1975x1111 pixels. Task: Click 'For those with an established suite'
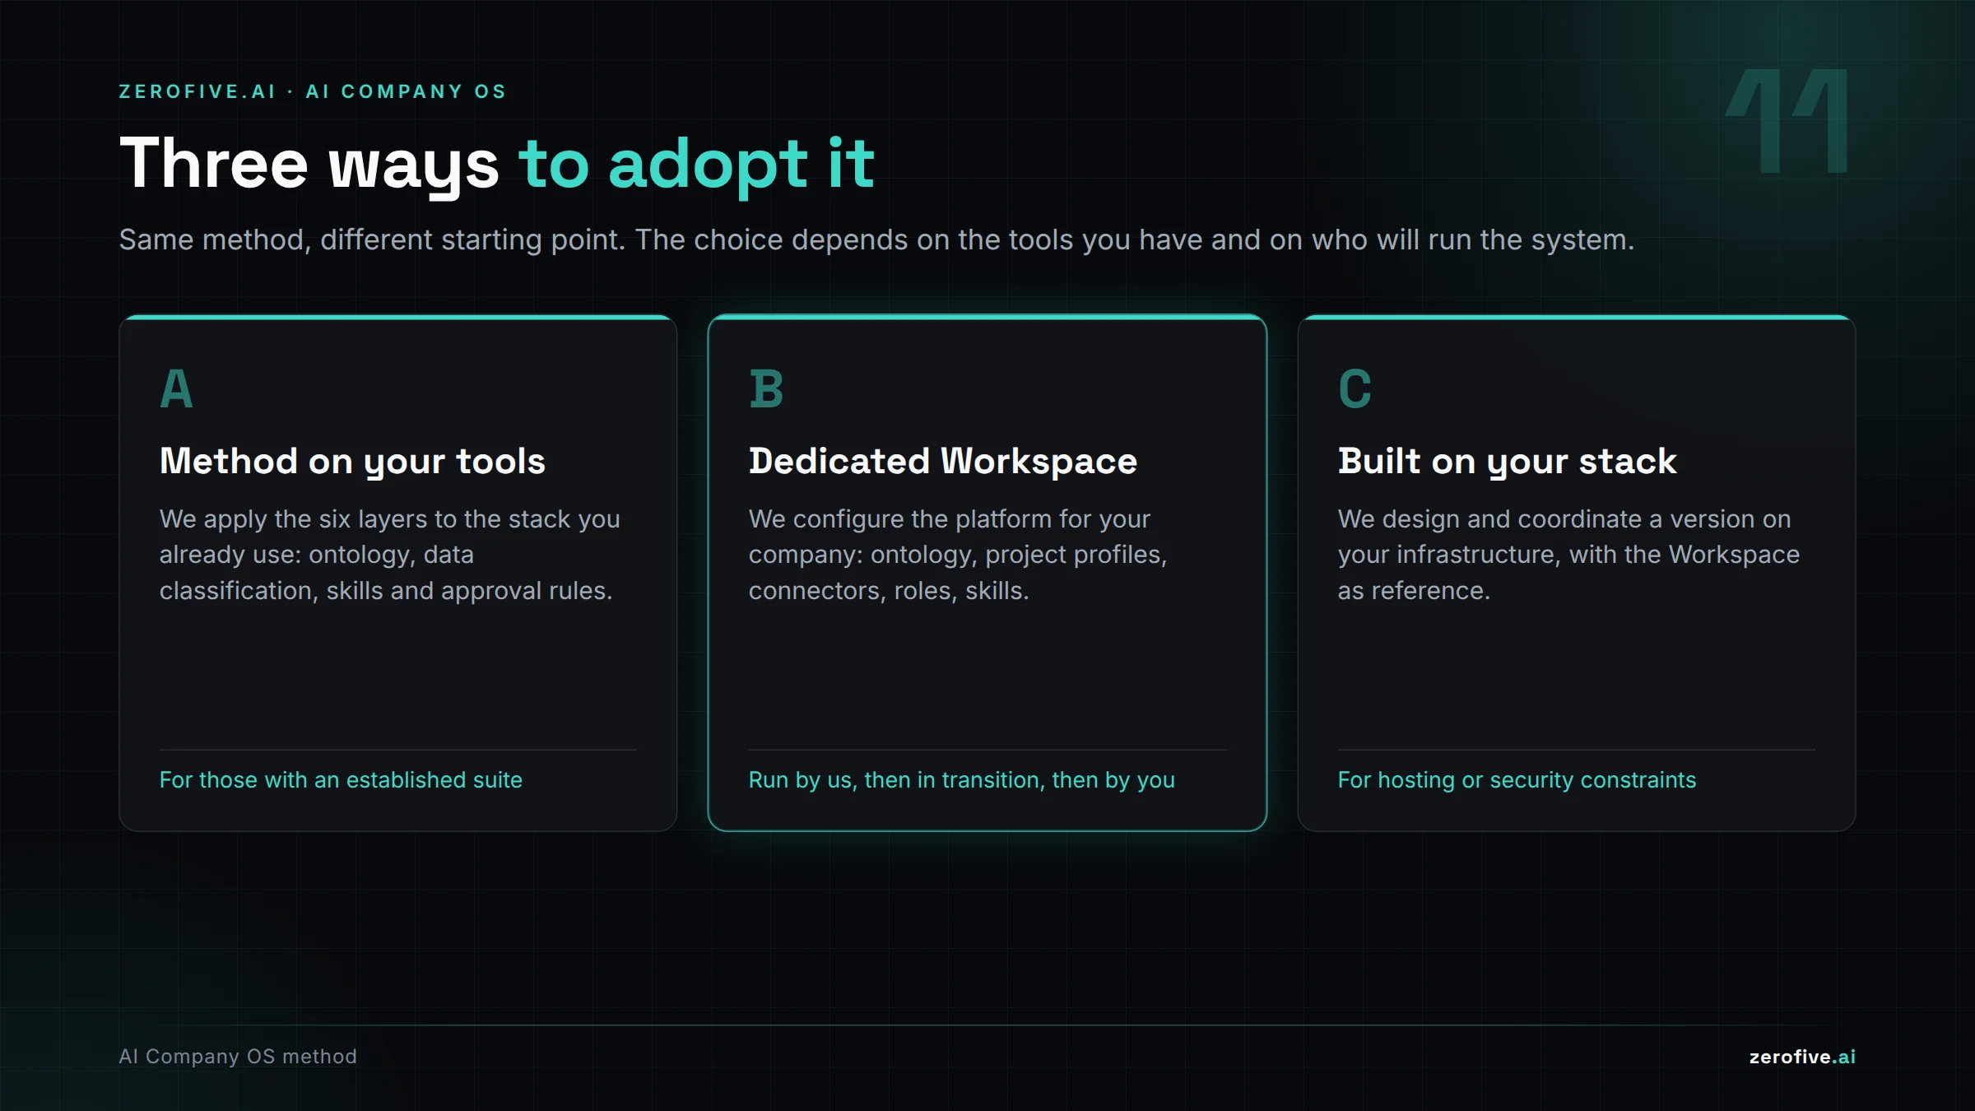(x=341, y=779)
